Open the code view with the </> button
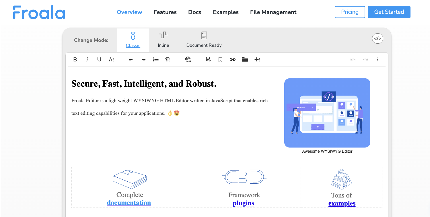The height and width of the screenshot is (217, 430). pyautogui.click(x=377, y=38)
